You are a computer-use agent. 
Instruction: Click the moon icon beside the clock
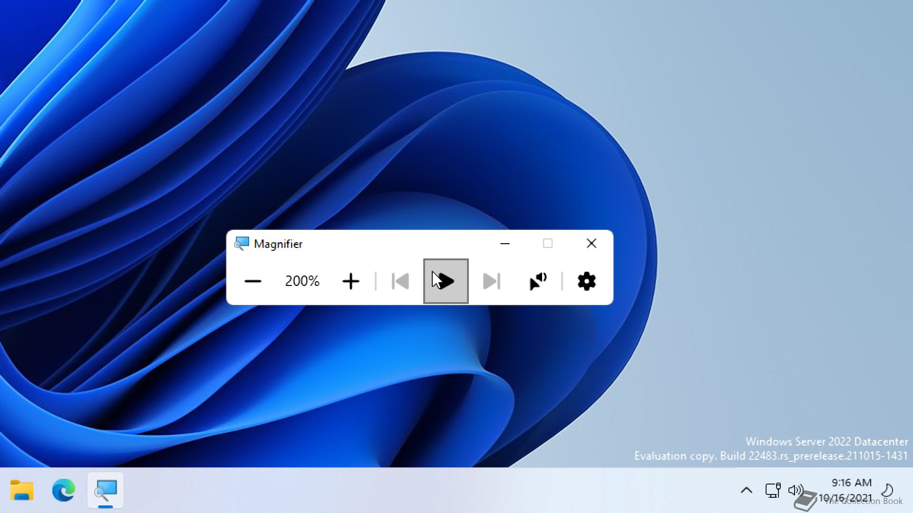point(887,490)
